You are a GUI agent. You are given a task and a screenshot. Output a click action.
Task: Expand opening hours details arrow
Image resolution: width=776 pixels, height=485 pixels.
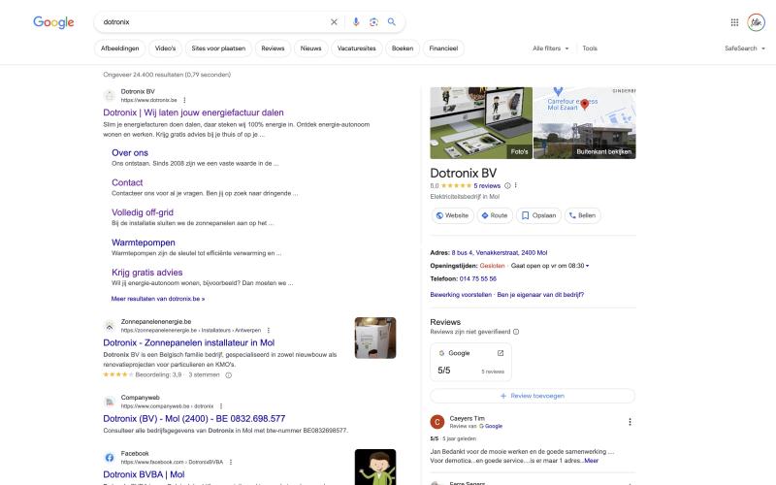click(588, 266)
